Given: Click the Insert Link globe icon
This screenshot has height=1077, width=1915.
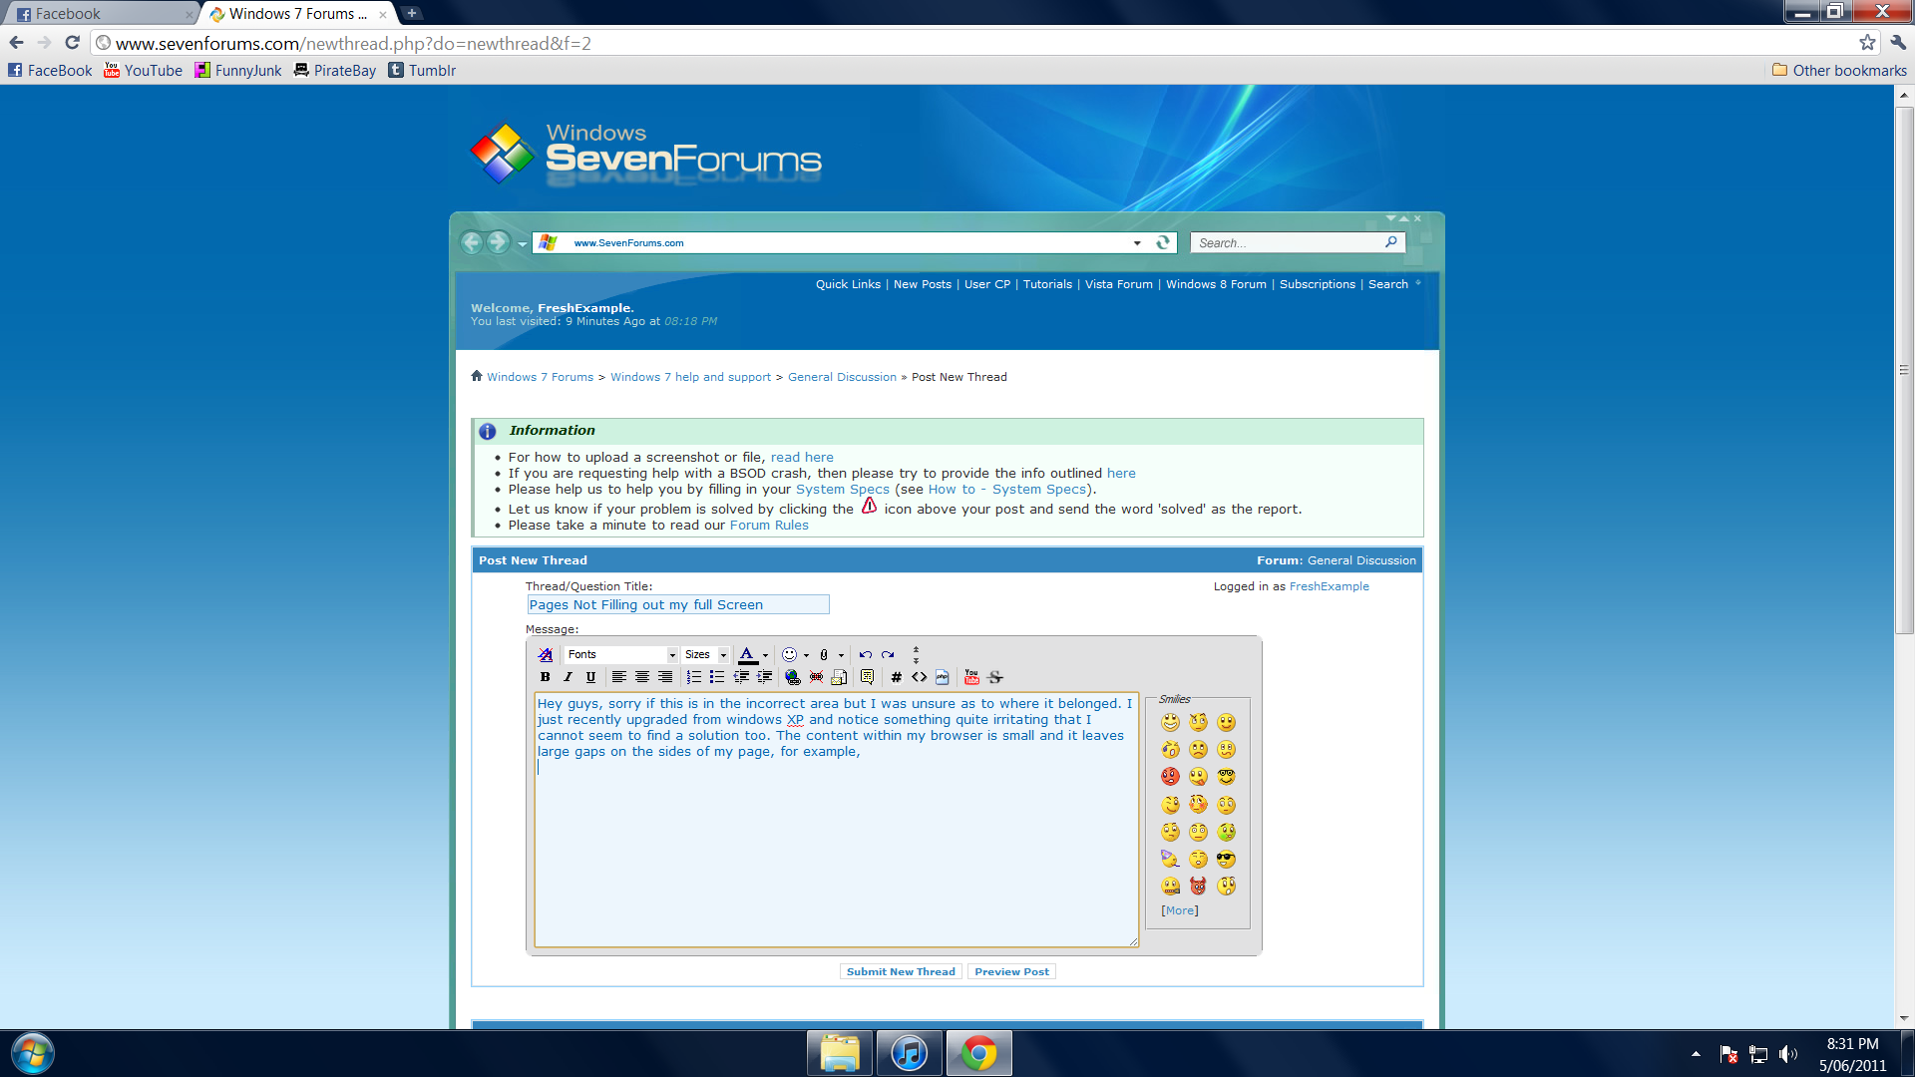Looking at the screenshot, I should [x=793, y=677].
